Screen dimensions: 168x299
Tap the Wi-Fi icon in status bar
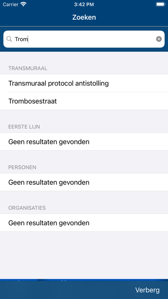point(24,4)
